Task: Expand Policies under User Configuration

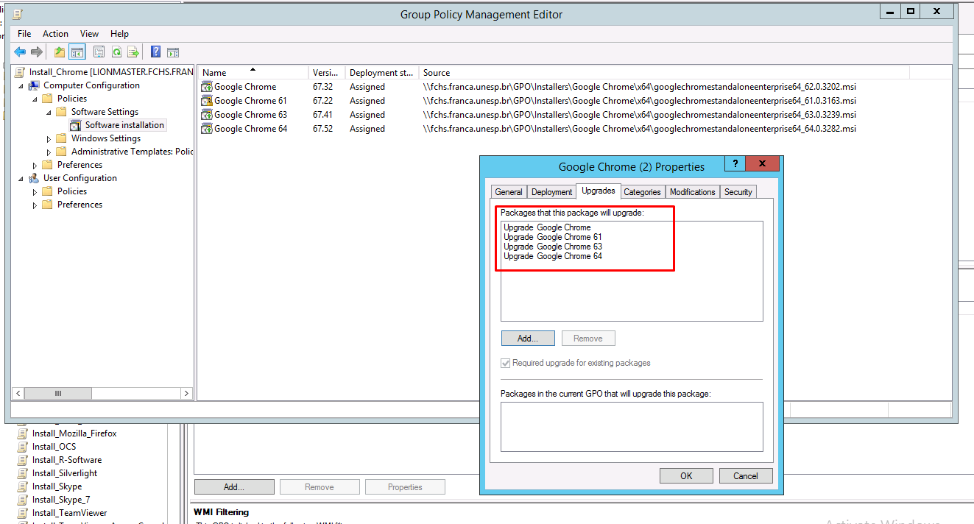Action: 35,191
